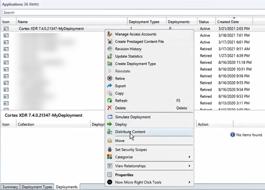Screen dimensions: 265x190
Task: Click inside the Search applications field
Action: tap(133, 13)
